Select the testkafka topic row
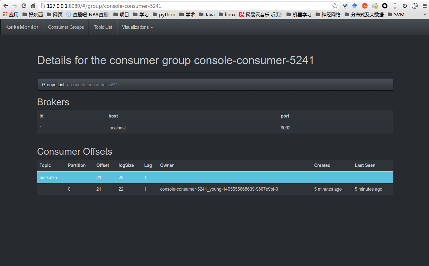This screenshot has height=266, width=429. (x=48, y=178)
